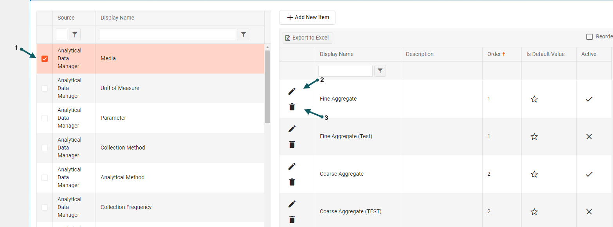Click the Export to Excel button
The width and height of the screenshot is (613, 227).
tap(307, 38)
